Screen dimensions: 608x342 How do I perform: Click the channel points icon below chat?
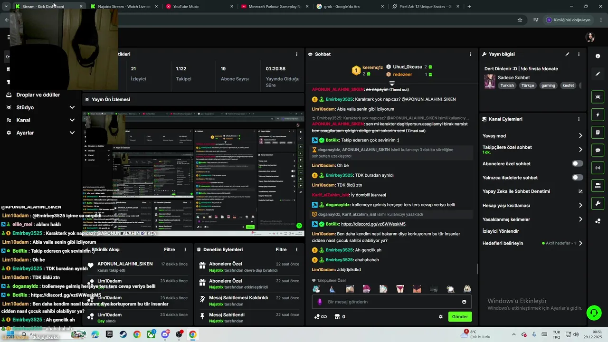tap(321, 317)
